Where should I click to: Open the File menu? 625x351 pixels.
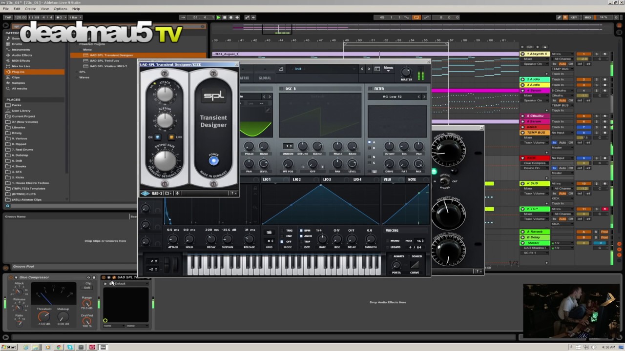[6, 9]
